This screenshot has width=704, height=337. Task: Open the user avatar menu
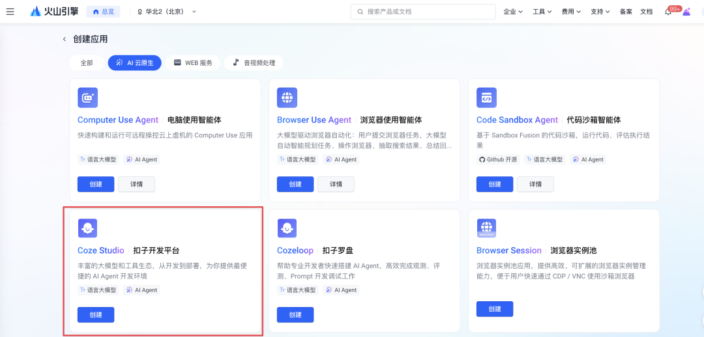(x=686, y=12)
